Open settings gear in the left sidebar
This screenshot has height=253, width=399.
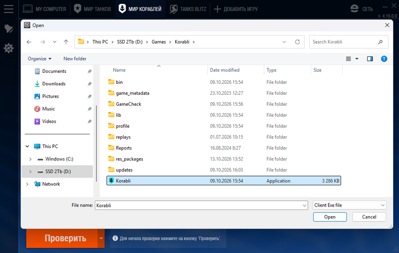coord(8,48)
